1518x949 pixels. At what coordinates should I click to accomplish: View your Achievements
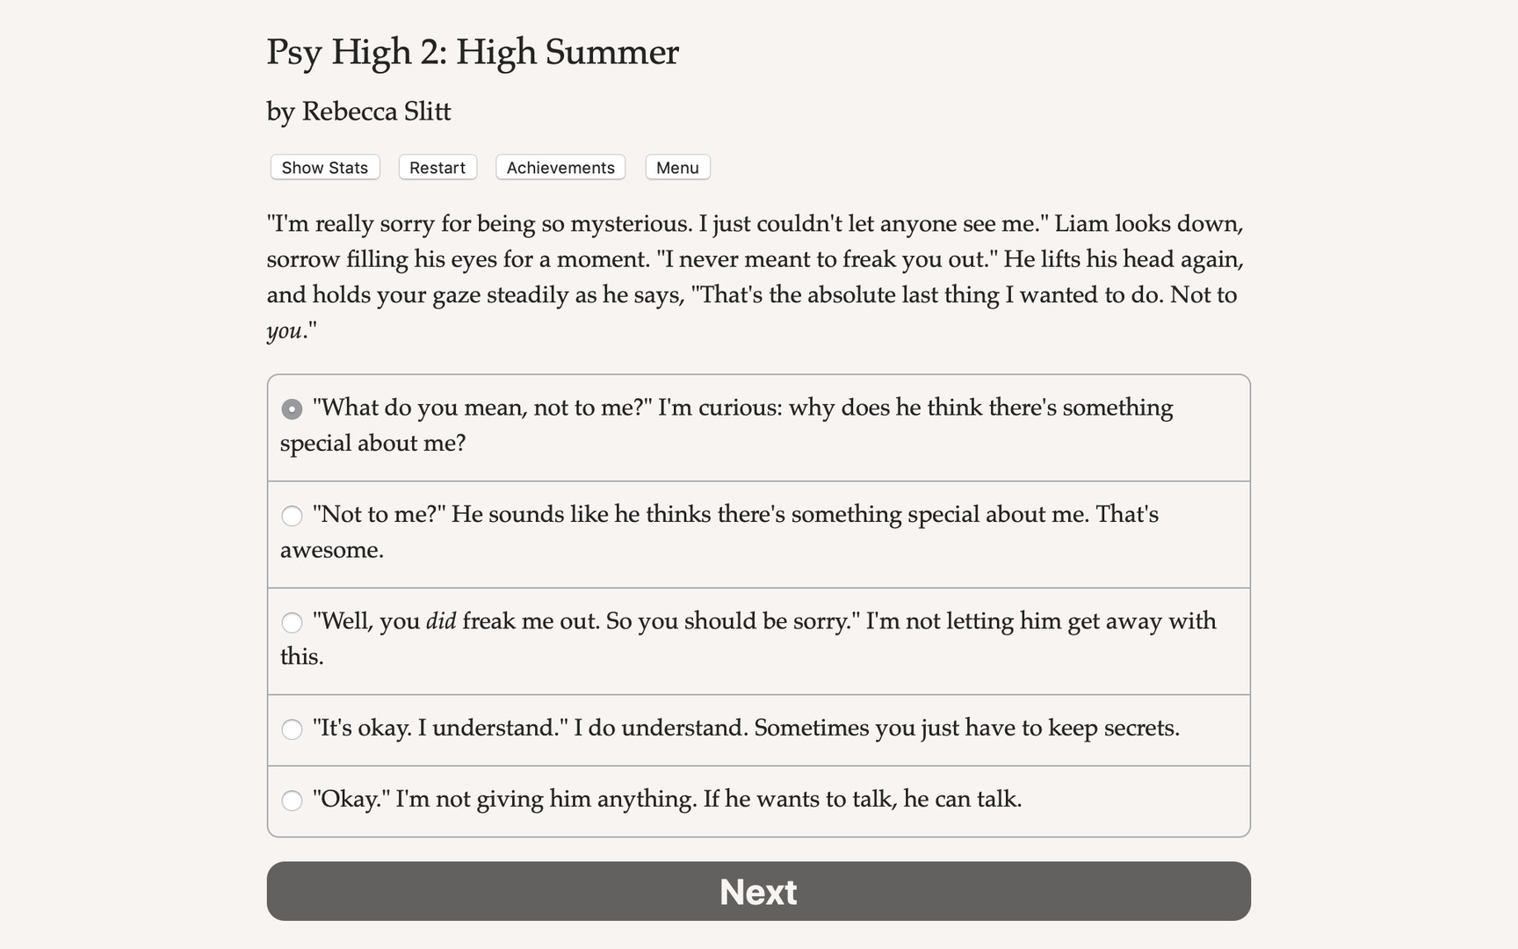pos(560,167)
